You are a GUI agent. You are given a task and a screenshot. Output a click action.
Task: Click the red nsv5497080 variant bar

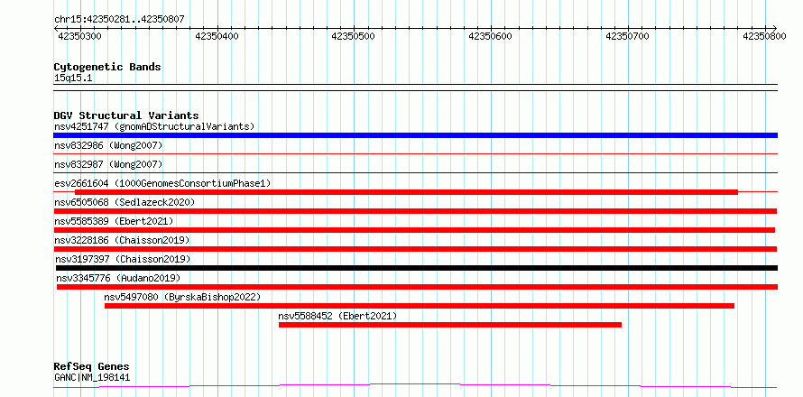tap(420, 306)
